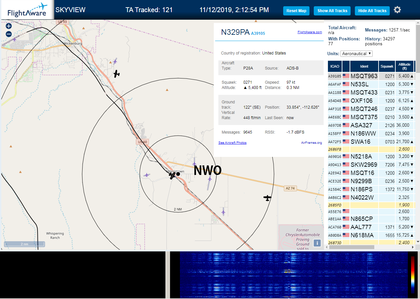Select the MSQT246 aircraft row
The height and width of the screenshot is (299, 420).
click(371, 109)
